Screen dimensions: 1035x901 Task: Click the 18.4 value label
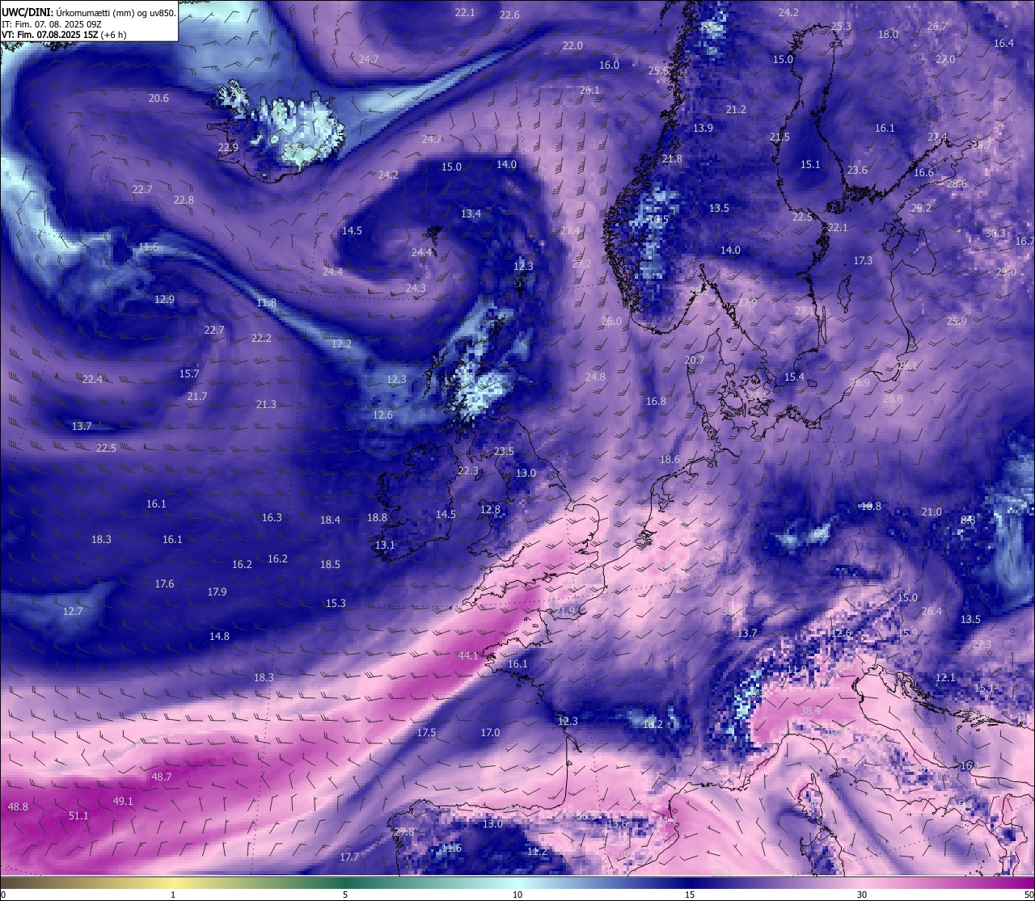(330, 520)
